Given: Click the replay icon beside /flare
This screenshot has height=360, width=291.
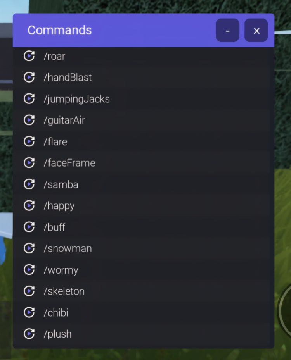Looking at the screenshot, I should [29, 141].
